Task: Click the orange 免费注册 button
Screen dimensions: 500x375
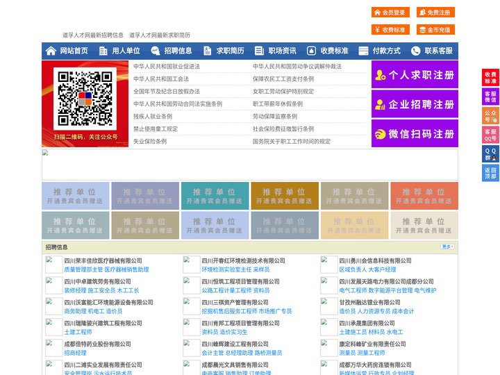Action: click(x=435, y=12)
